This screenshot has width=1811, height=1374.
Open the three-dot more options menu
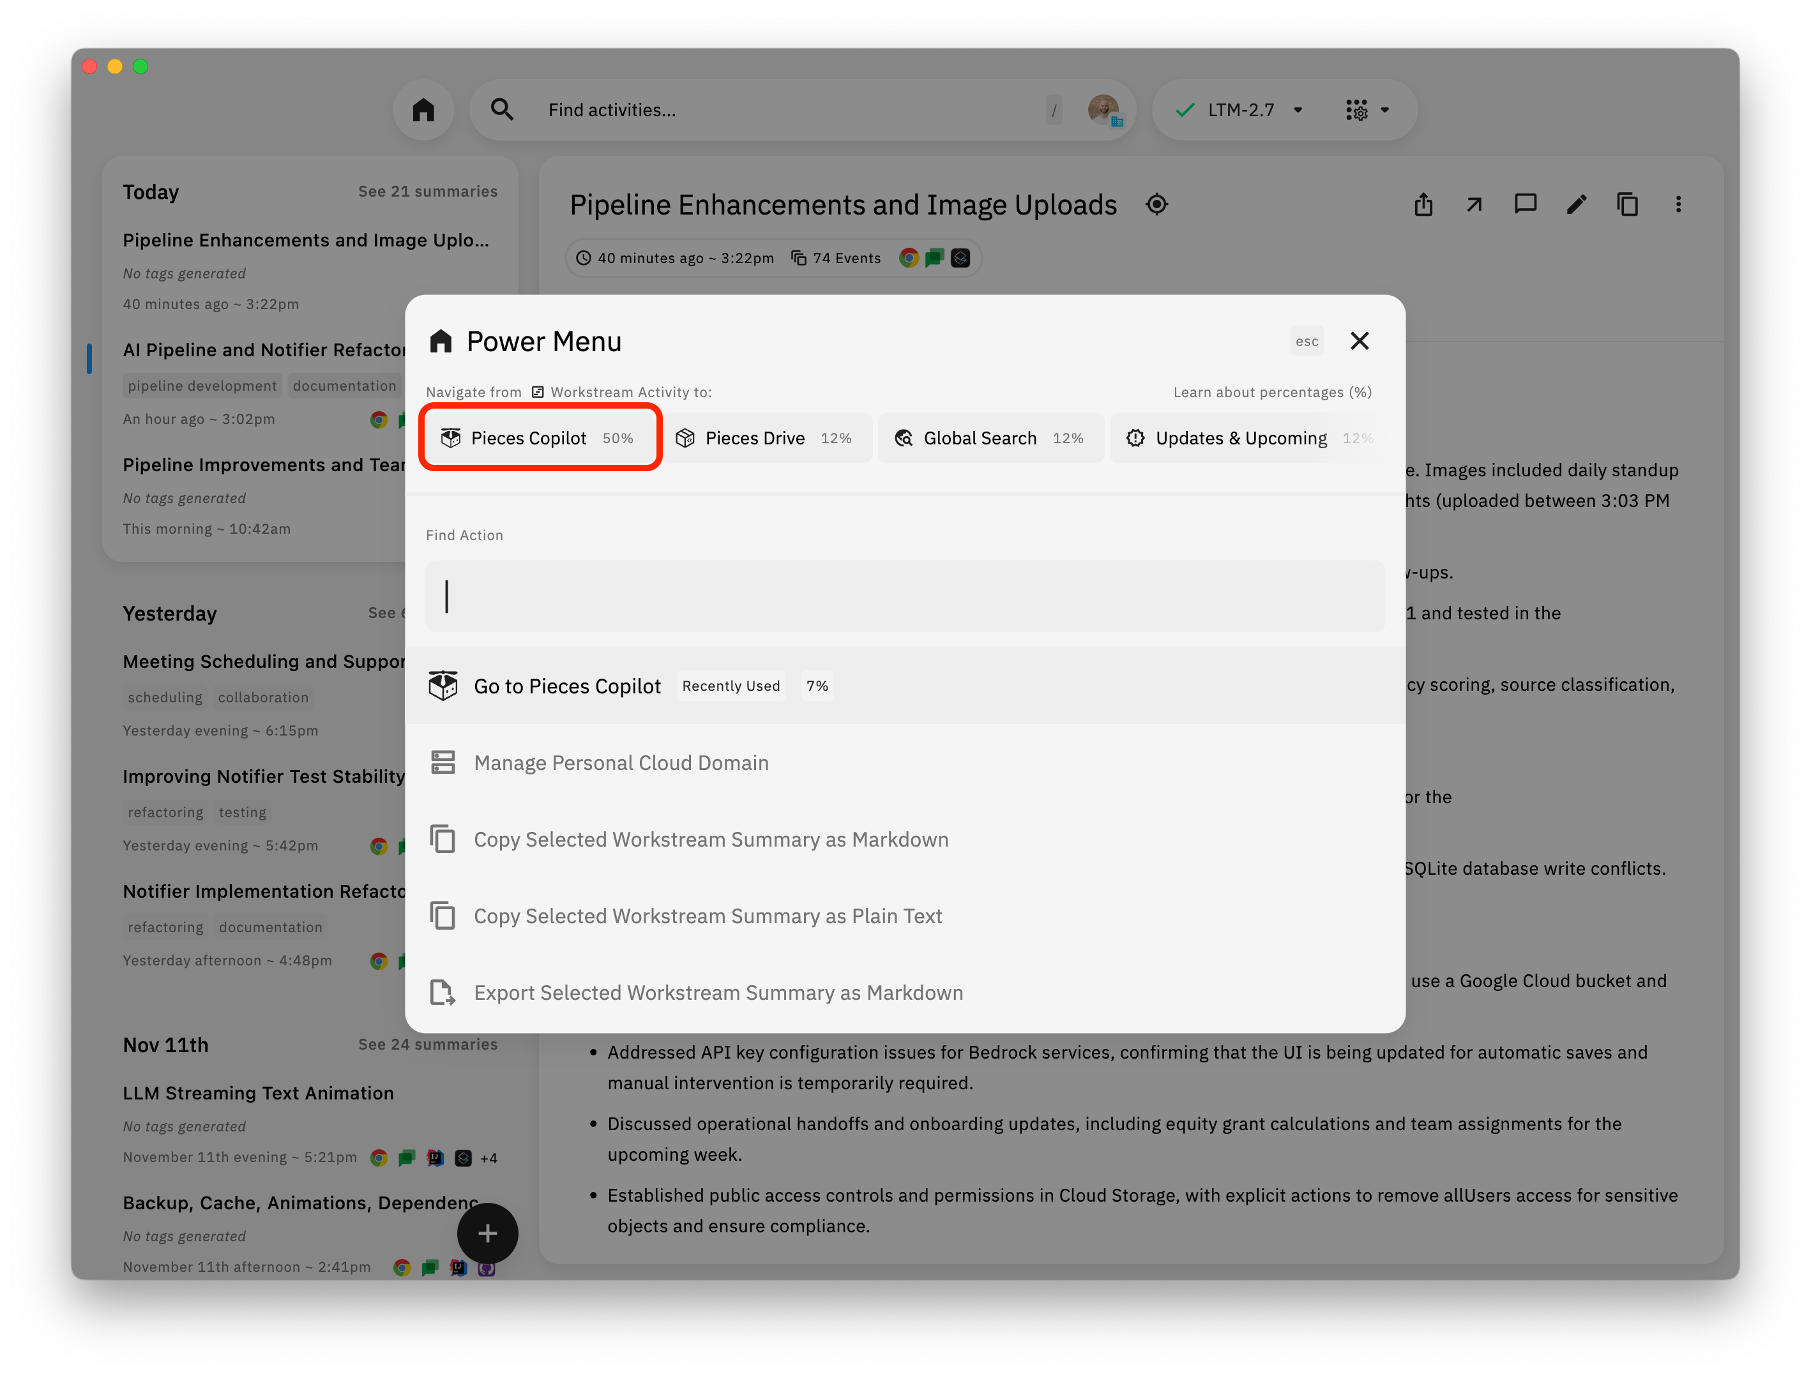[1678, 204]
